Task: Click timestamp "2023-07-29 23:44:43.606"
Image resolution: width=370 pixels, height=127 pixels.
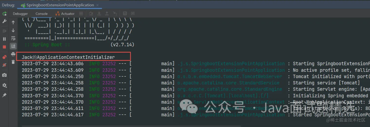Action: coord(53,64)
